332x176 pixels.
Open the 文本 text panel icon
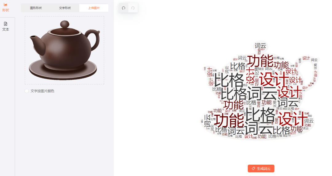[6, 24]
